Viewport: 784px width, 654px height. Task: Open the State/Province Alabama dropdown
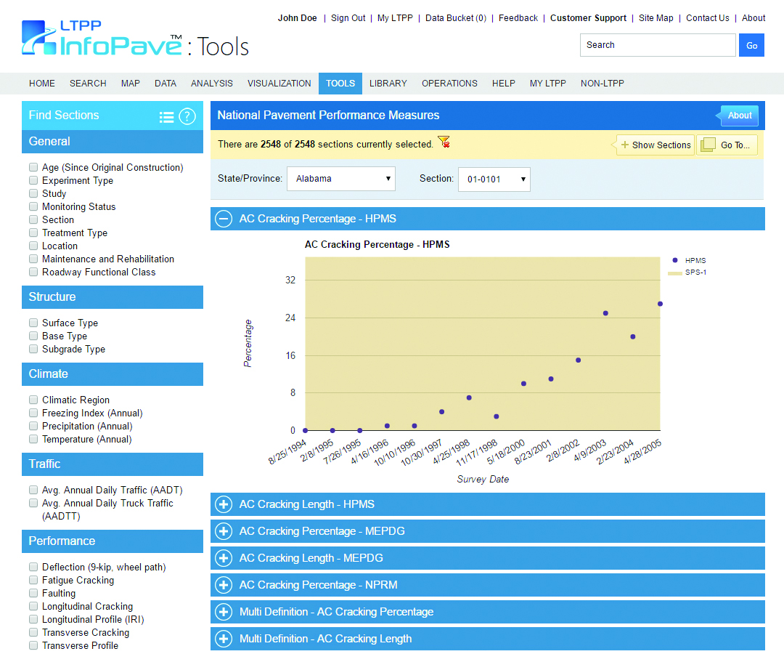click(341, 179)
